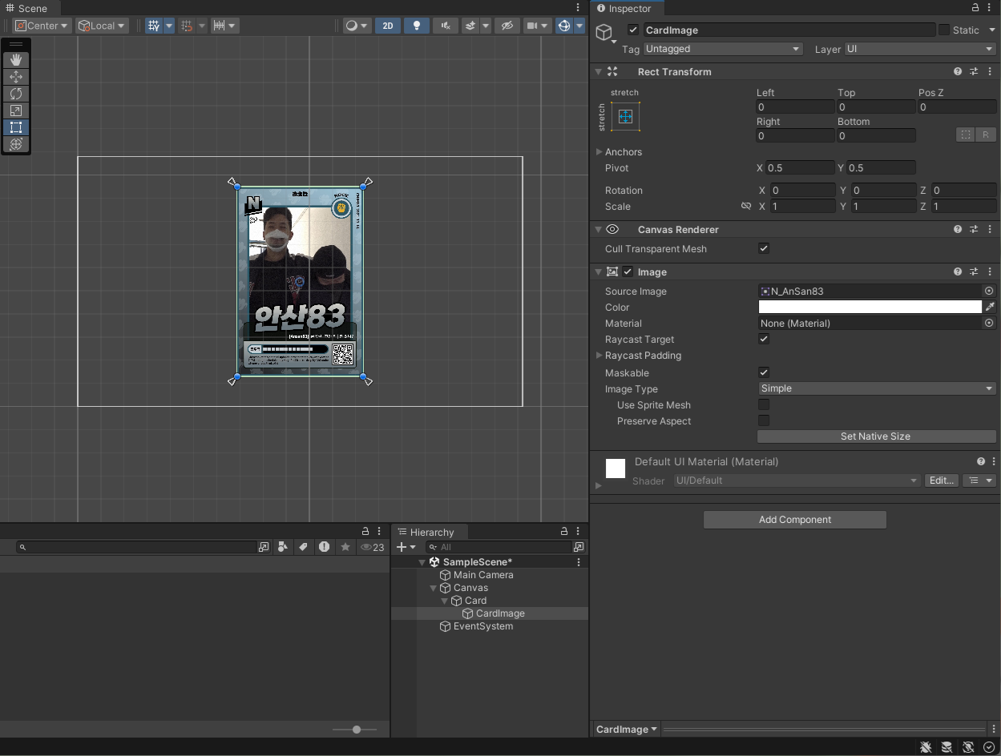Toggle Maskable checkbox

coord(764,372)
